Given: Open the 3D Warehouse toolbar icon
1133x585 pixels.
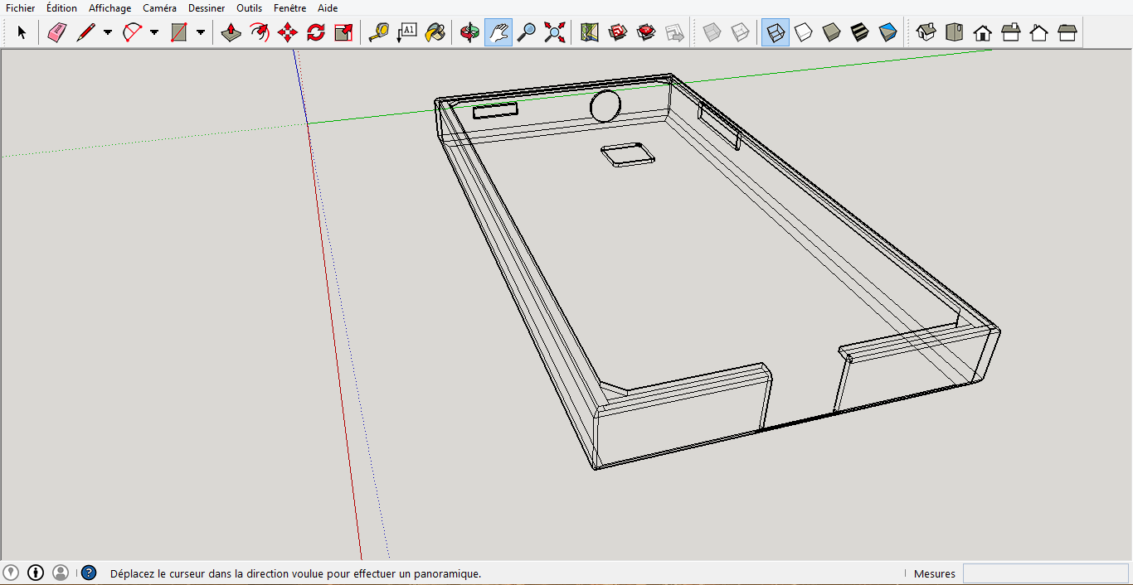Looking at the screenshot, I should (618, 33).
